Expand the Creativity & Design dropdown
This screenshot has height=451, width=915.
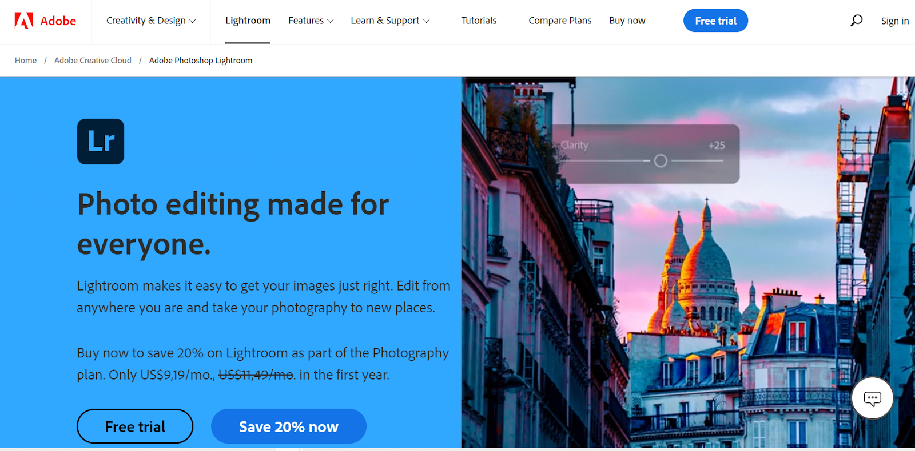[151, 21]
